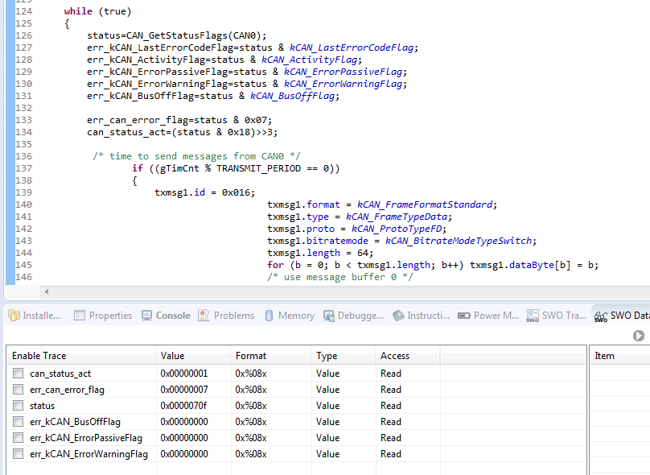The image size is (650, 475).
Task: Click the Item column header
Action: [x=620, y=356]
